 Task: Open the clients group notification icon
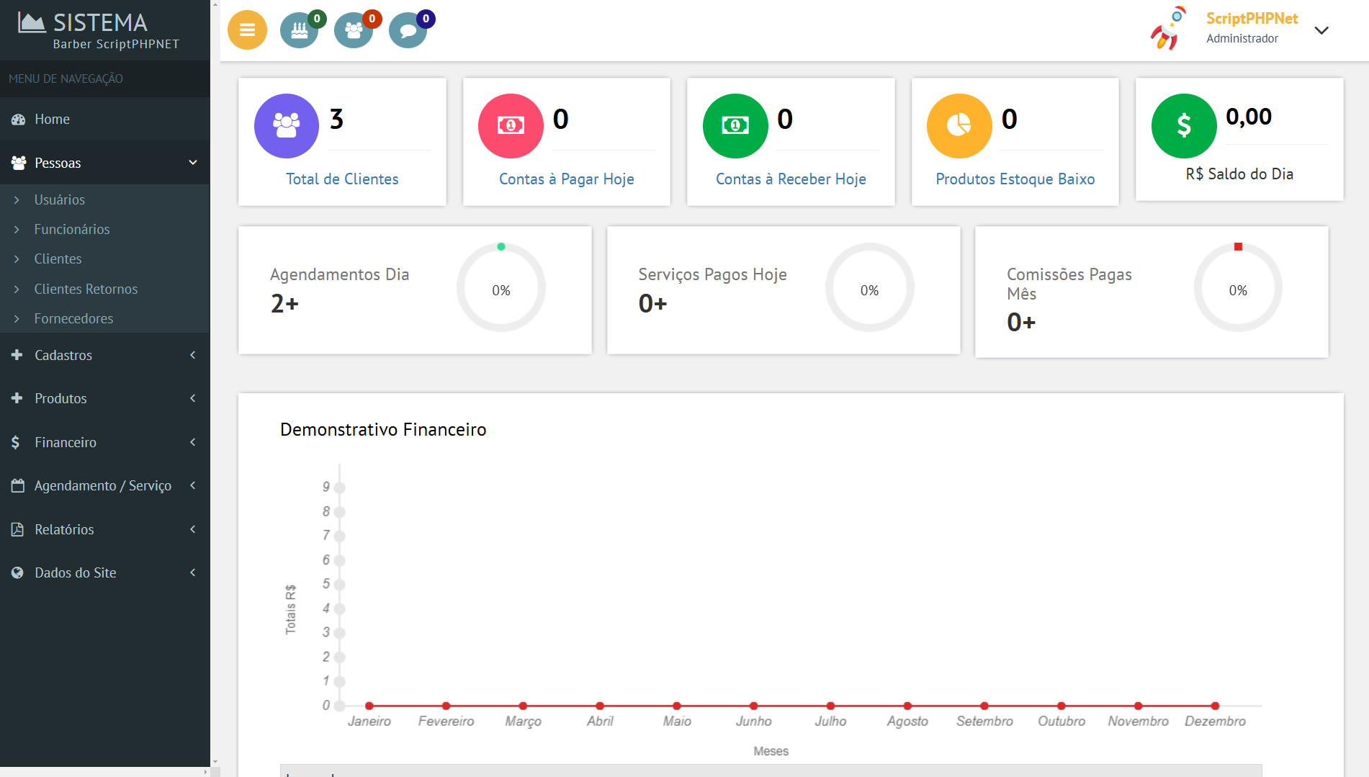[354, 30]
